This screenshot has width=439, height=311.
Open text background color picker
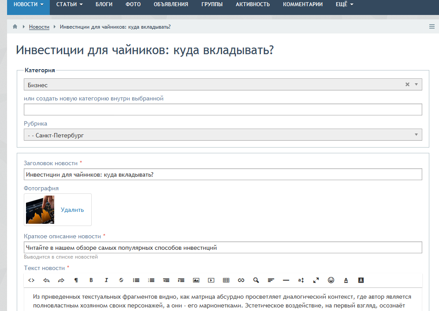361,280
